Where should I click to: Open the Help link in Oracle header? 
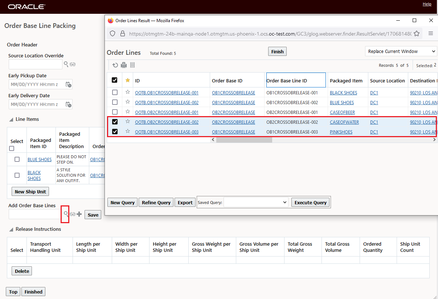pos(427,4)
